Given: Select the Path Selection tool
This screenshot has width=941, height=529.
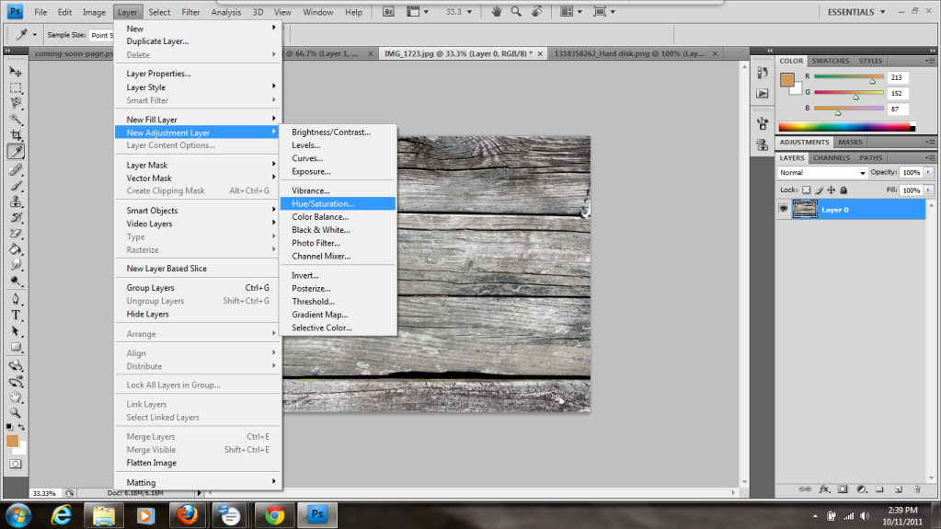Looking at the screenshot, I should click(x=16, y=331).
